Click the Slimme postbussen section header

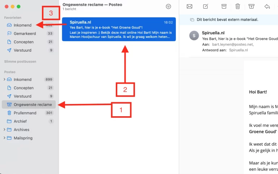pos(20,61)
